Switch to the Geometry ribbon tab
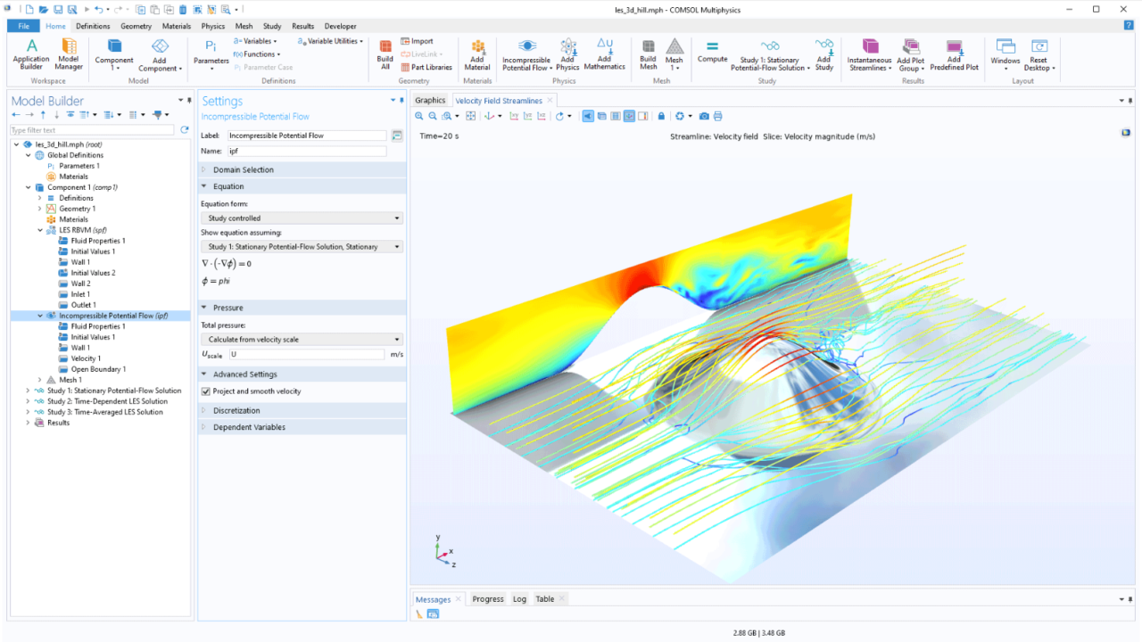Image resolution: width=1142 pixels, height=642 pixels. coord(136,26)
